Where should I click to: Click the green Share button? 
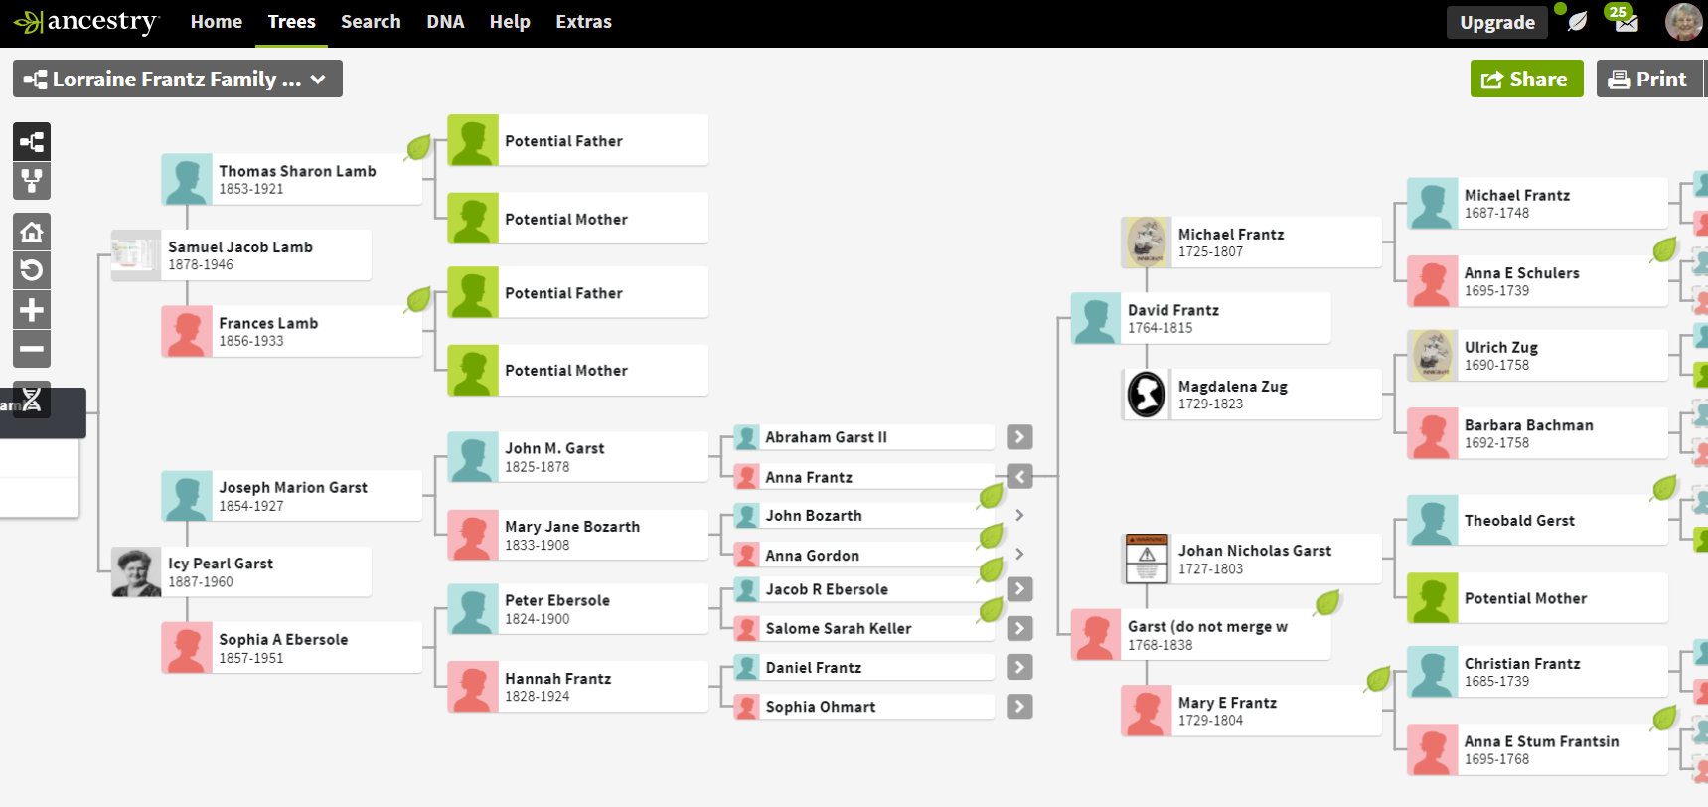point(1526,80)
